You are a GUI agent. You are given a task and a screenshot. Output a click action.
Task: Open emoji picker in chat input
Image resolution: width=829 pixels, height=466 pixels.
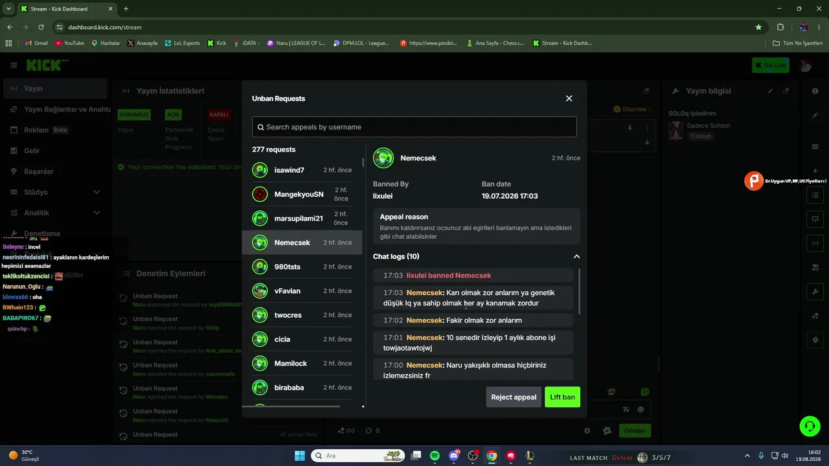641,410
